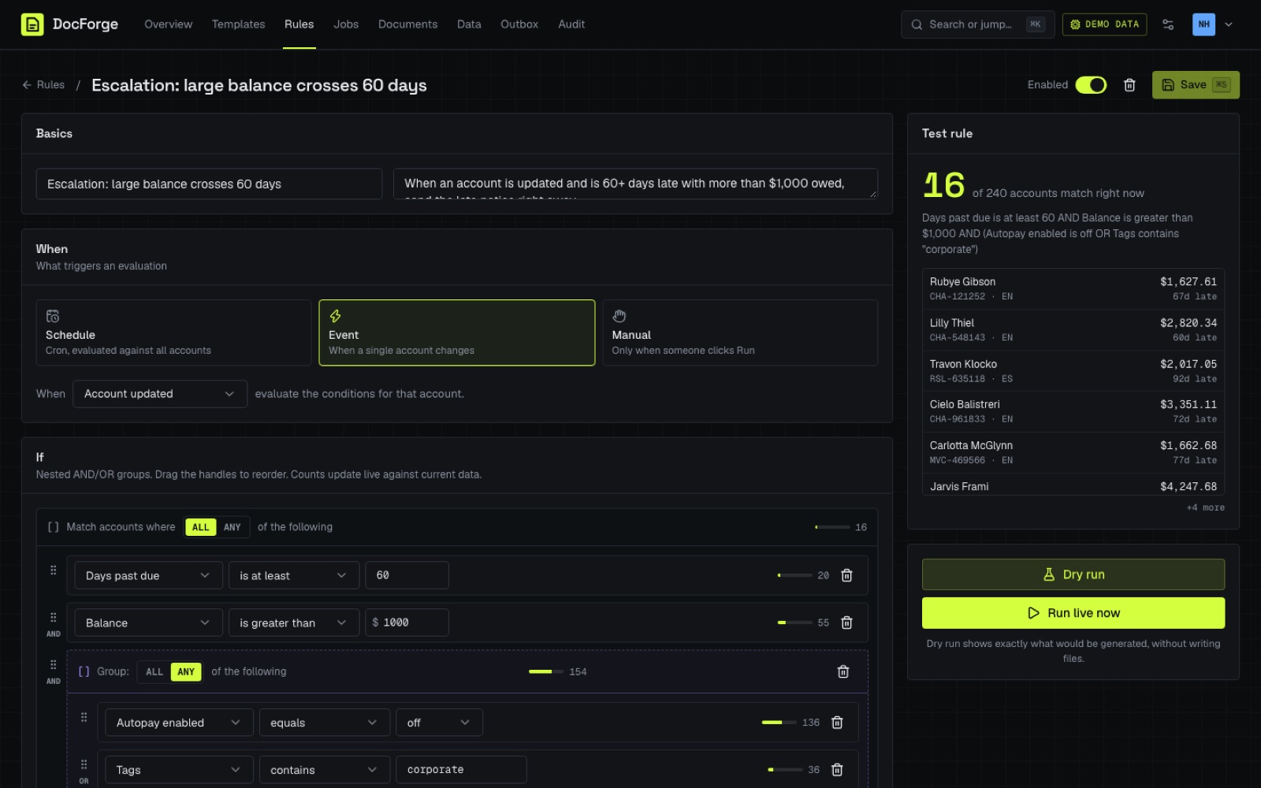
Task: Open Rubye Gibson matching account row
Action: pos(1073,289)
